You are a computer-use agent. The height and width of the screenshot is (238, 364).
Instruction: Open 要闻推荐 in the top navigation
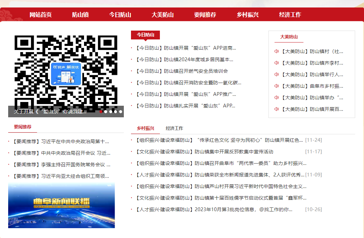click(x=205, y=15)
